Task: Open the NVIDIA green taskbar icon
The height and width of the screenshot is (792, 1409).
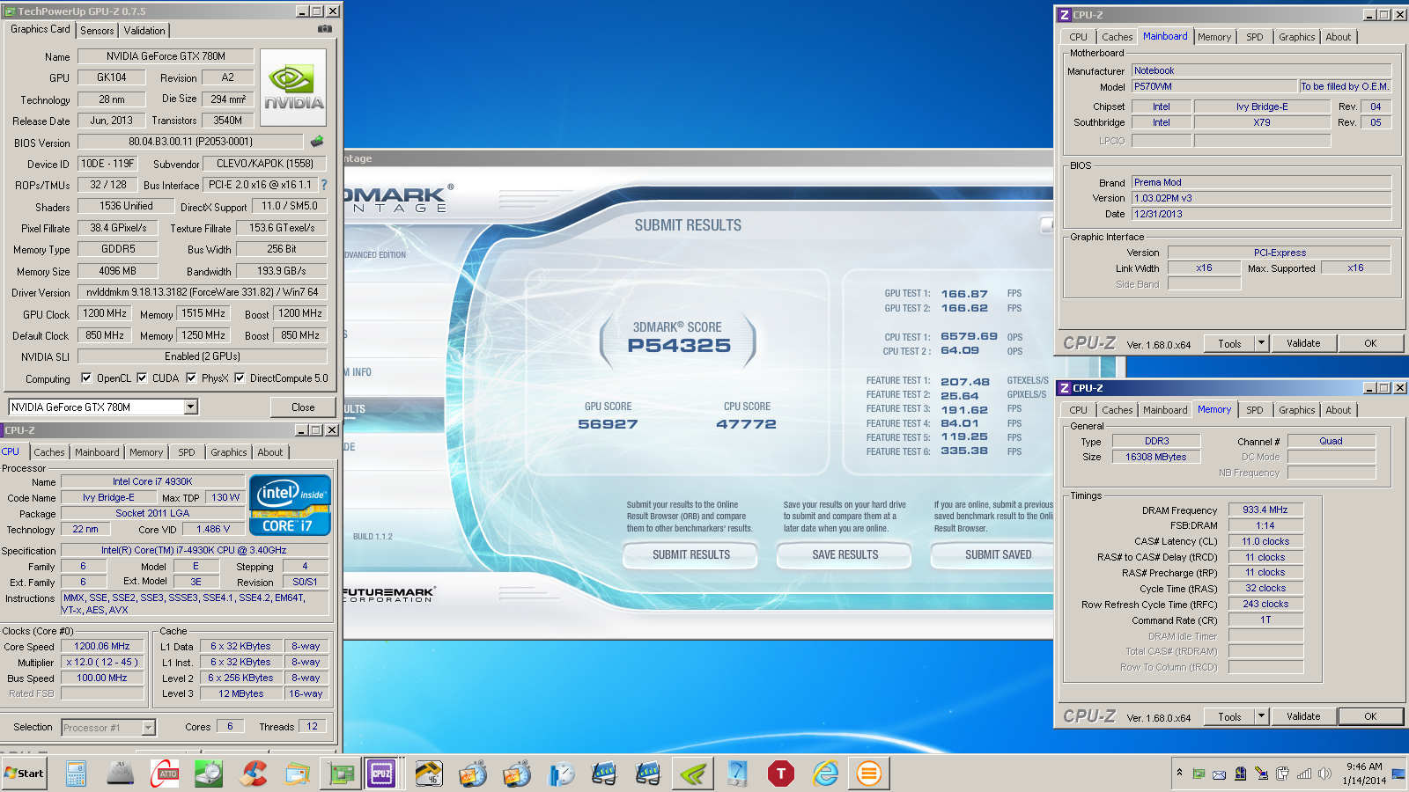Action: coord(693,774)
